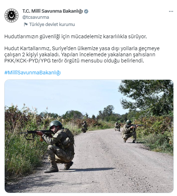The width and height of the screenshot is (177, 196).
Task: Click the foreground kneeling soldier in the photo
Action: point(59,147)
